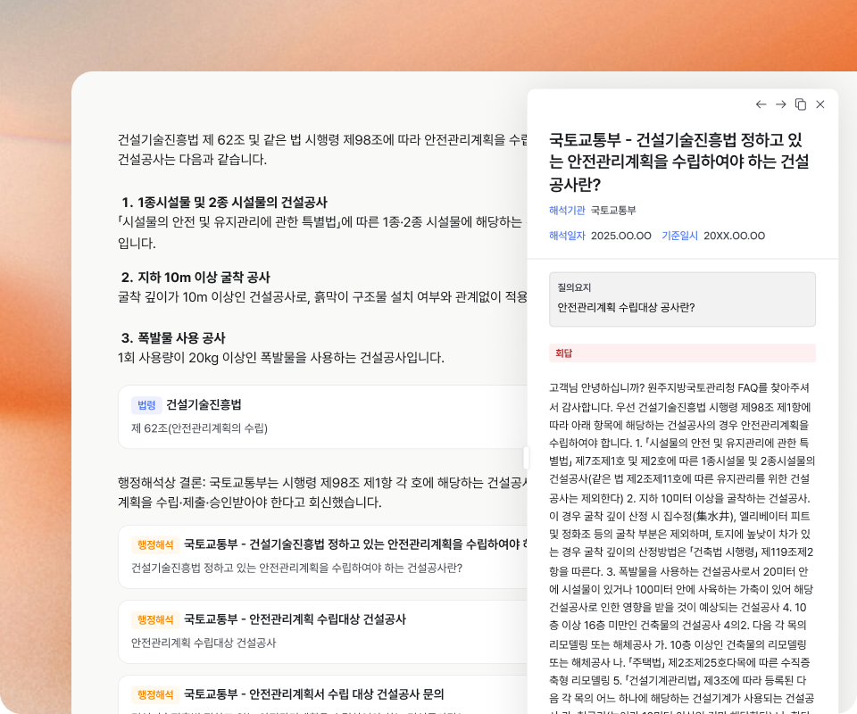Copy the interpretation using the copy icon
Image resolution: width=857 pixels, height=714 pixels.
pyautogui.click(x=800, y=104)
